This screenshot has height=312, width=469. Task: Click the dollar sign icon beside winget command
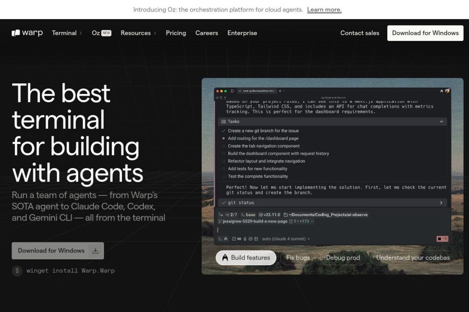[x=17, y=271]
